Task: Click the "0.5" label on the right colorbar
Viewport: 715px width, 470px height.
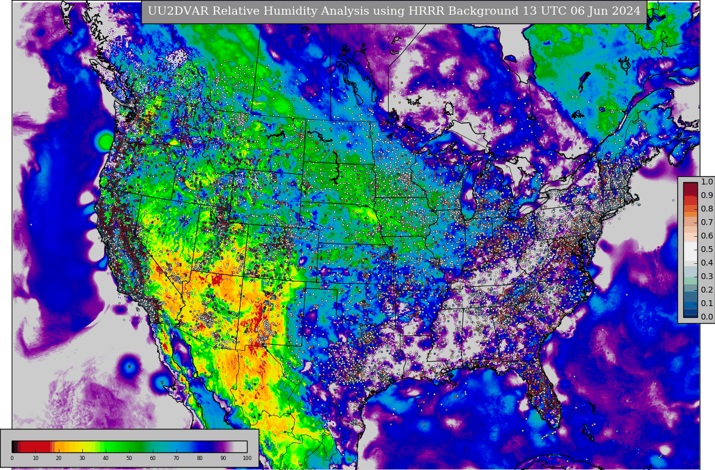Action: pyautogui.click(x=707, y=249)
